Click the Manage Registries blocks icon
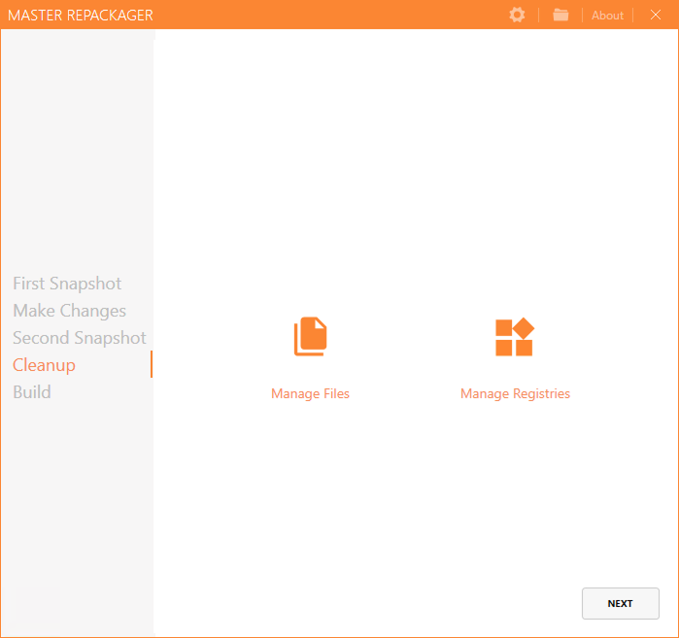This screenshot has height=638, width=679. 515,337
